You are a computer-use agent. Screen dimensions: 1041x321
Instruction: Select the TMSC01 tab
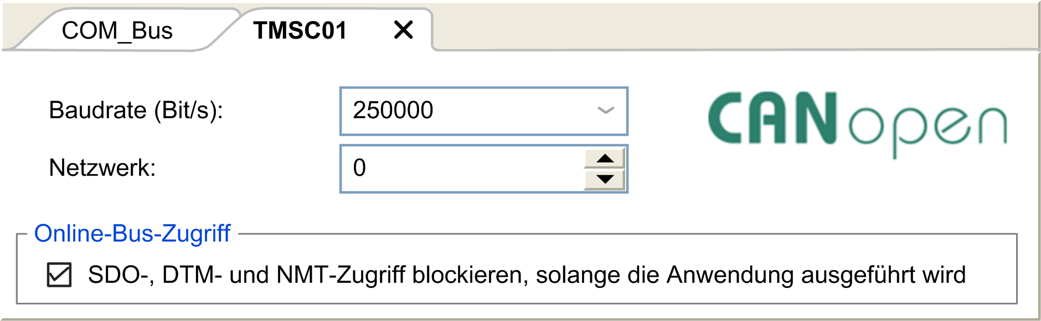300,30
